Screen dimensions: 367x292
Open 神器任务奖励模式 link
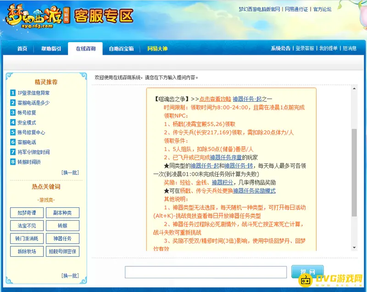coord(254,191)
